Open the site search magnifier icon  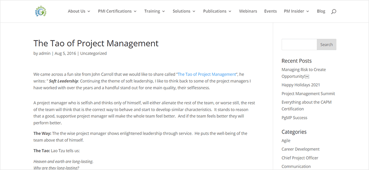pyautogui.click(x=333, y=11)
